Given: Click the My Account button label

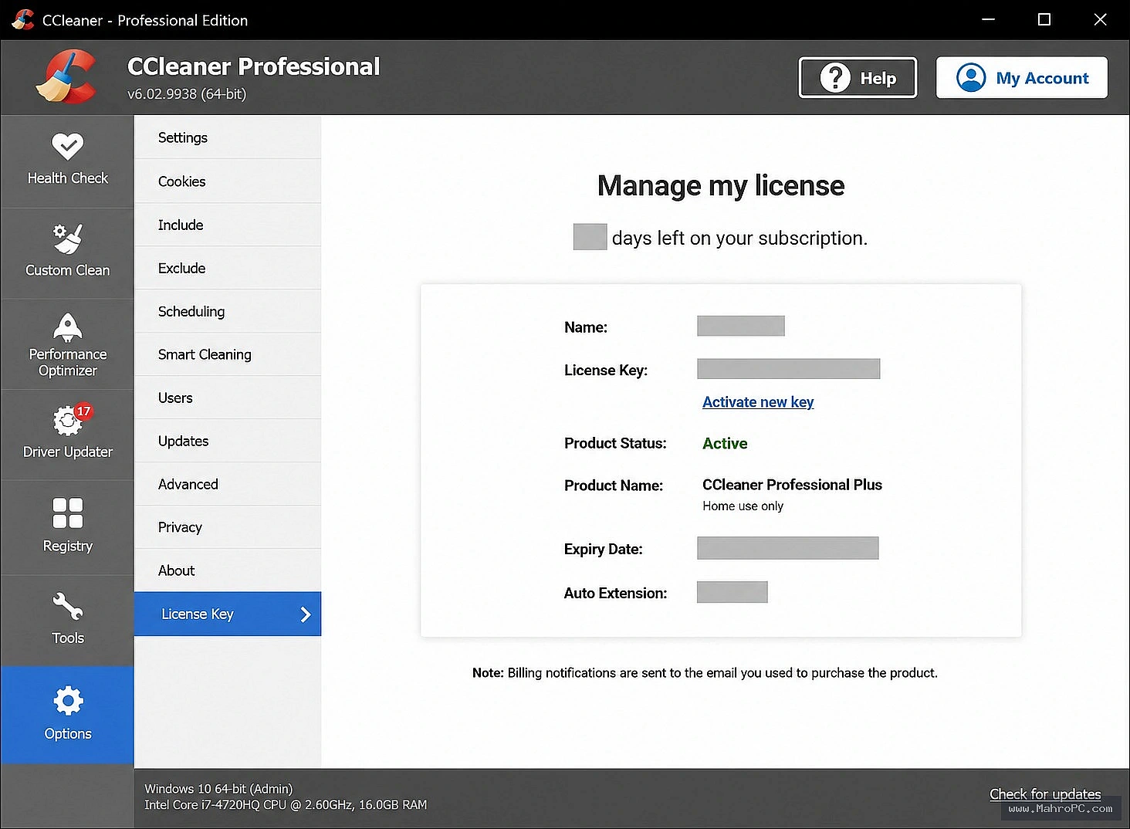Looking at the screenshot, I should tap(1042, 78).
